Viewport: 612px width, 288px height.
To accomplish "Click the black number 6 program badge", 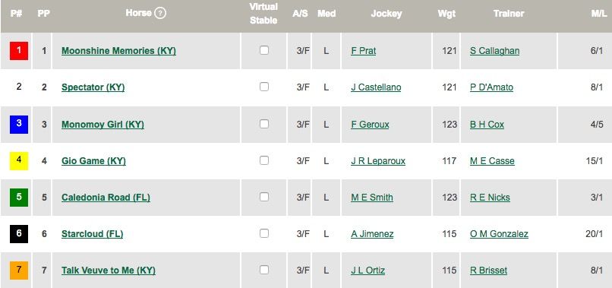I will pyautogui.click(x=19, y=234).
